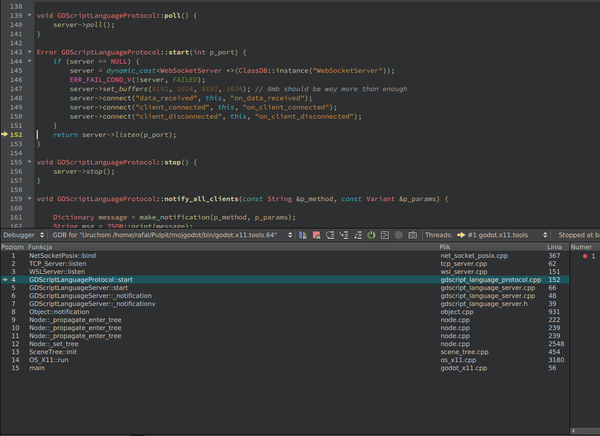The height and width of the screenshot is (436, 600).
Task: Click line value 2548 in stack table
Action: 556,344
